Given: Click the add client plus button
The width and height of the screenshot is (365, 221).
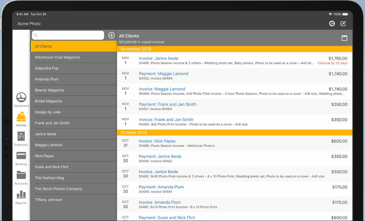Looking at the screenshot, I should coord(112,35).
